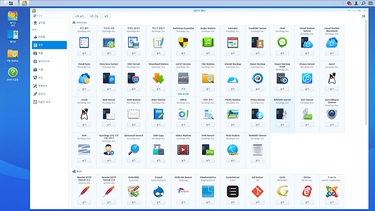Open the USB Copy package icon
Image resolution: width=375 pixels, height=211 pixels.
(x=158, y=150)
